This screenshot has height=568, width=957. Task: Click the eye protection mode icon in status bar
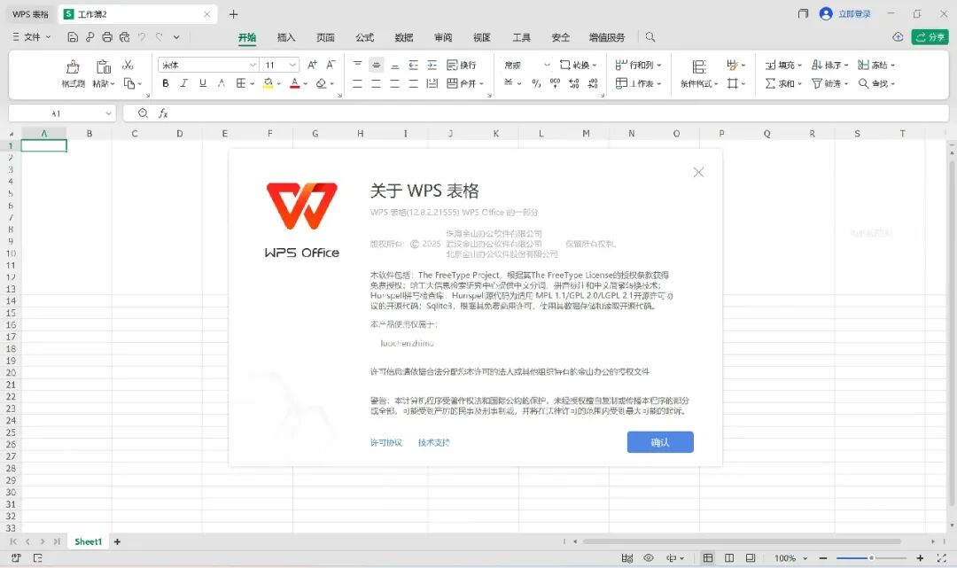tap(649, 557)
